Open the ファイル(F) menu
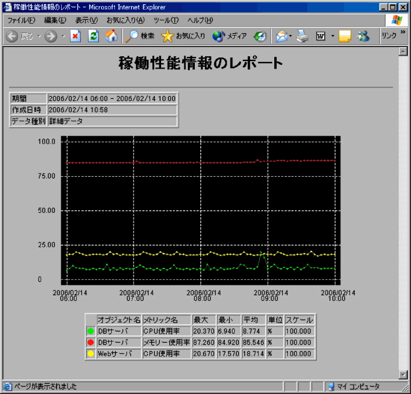This screenshot has width=411, height=394. (22, 21)
